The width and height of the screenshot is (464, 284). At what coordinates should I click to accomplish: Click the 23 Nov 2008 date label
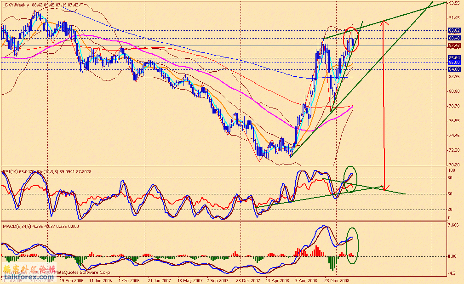337,280
